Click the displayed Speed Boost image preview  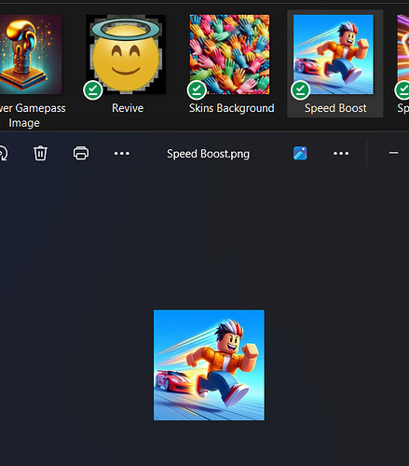click(x=209, y=365)
